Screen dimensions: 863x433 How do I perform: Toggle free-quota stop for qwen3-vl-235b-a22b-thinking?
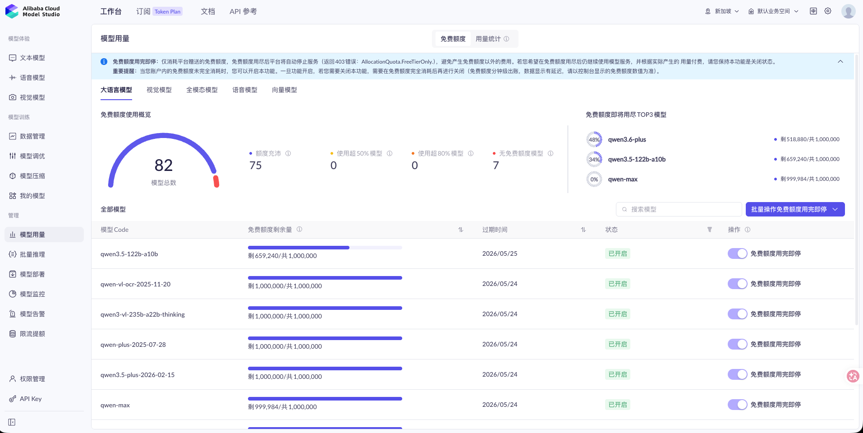(x=737, y=314)
